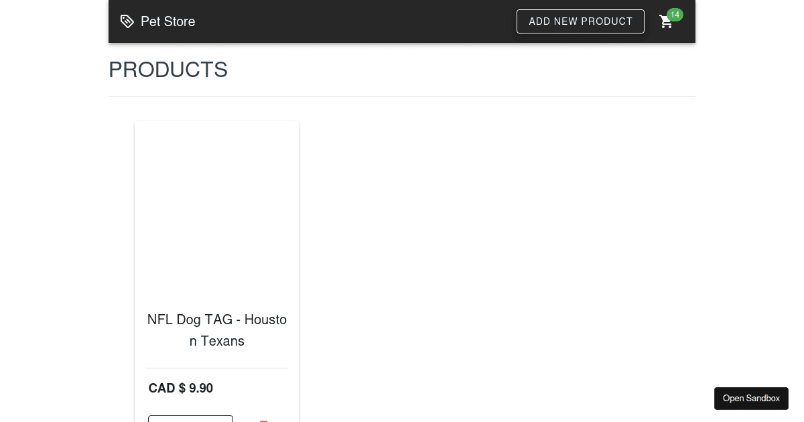Click empty space in the dark header bar
Viewport: 804px width, 422px height.
point(355,21)
